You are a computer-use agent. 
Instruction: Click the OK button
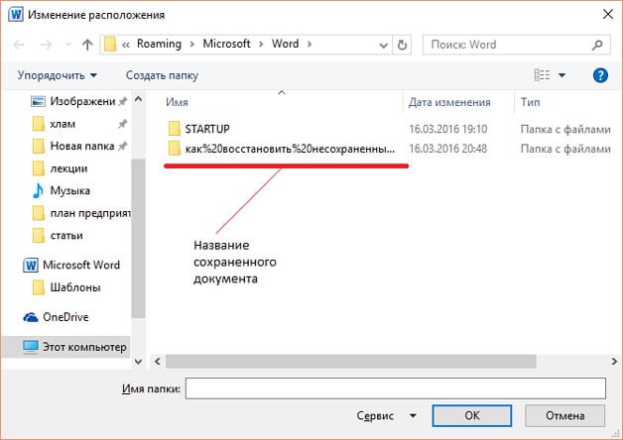pos(471,415)
